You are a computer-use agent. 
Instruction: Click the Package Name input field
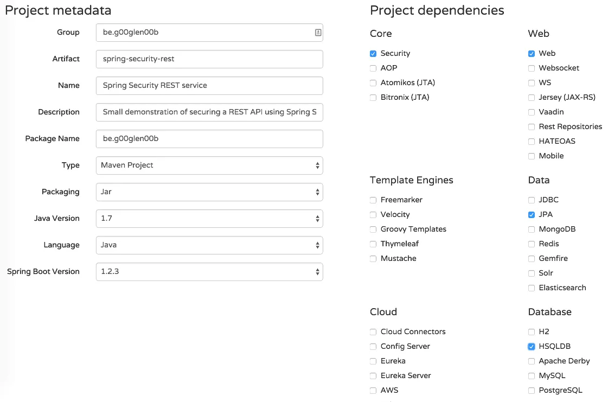(209, 139)
